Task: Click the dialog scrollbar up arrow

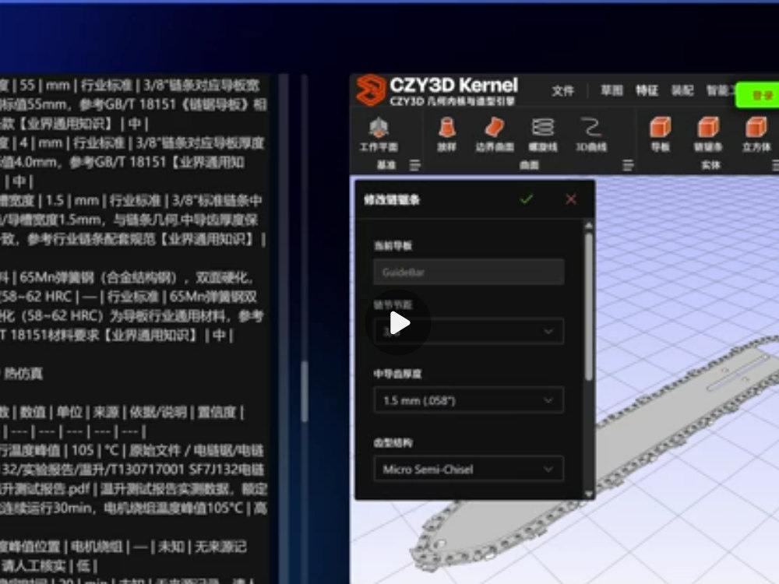Action: click(589, 226)
